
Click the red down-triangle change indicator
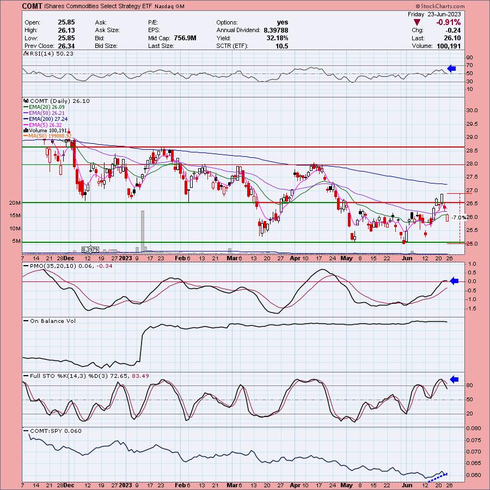417,22
